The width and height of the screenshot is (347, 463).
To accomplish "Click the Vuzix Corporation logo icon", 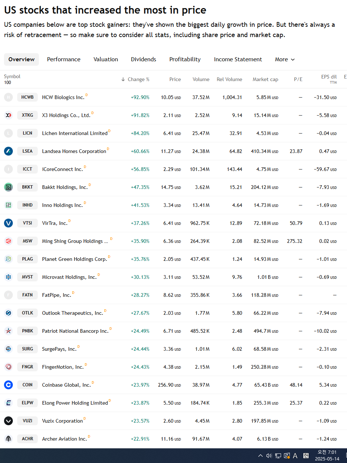I will tap(8, 421).
